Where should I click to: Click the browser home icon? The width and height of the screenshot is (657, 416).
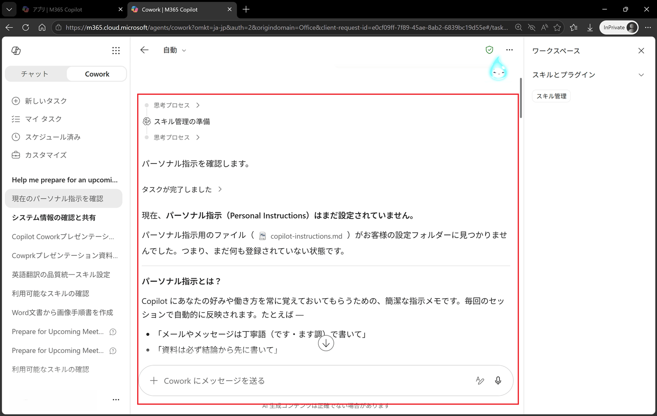click(42, 27)
